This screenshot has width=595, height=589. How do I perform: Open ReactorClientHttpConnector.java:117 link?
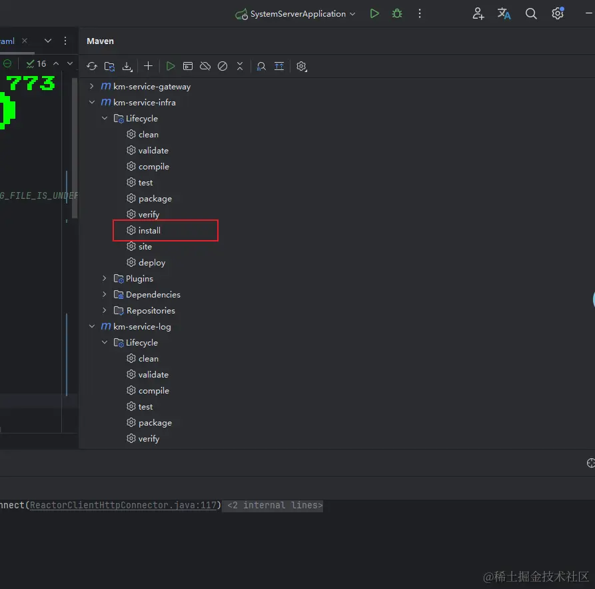click(123, 505)
